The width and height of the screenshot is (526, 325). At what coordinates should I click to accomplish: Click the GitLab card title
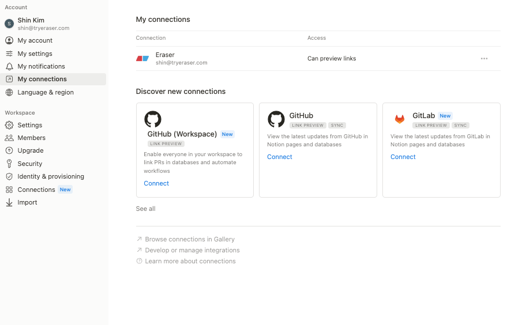[424, 116]
